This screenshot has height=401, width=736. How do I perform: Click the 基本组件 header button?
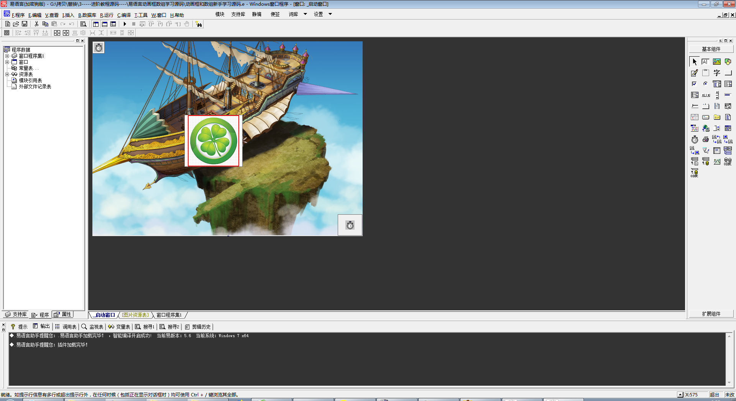pos(711,49)
